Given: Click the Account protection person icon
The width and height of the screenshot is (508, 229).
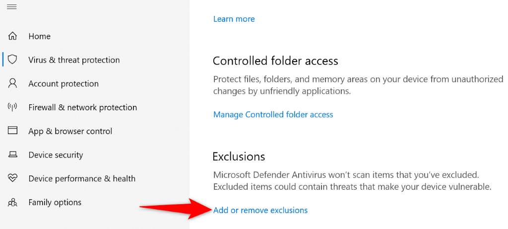Looking at the screenshot, I should click(13, 83).
